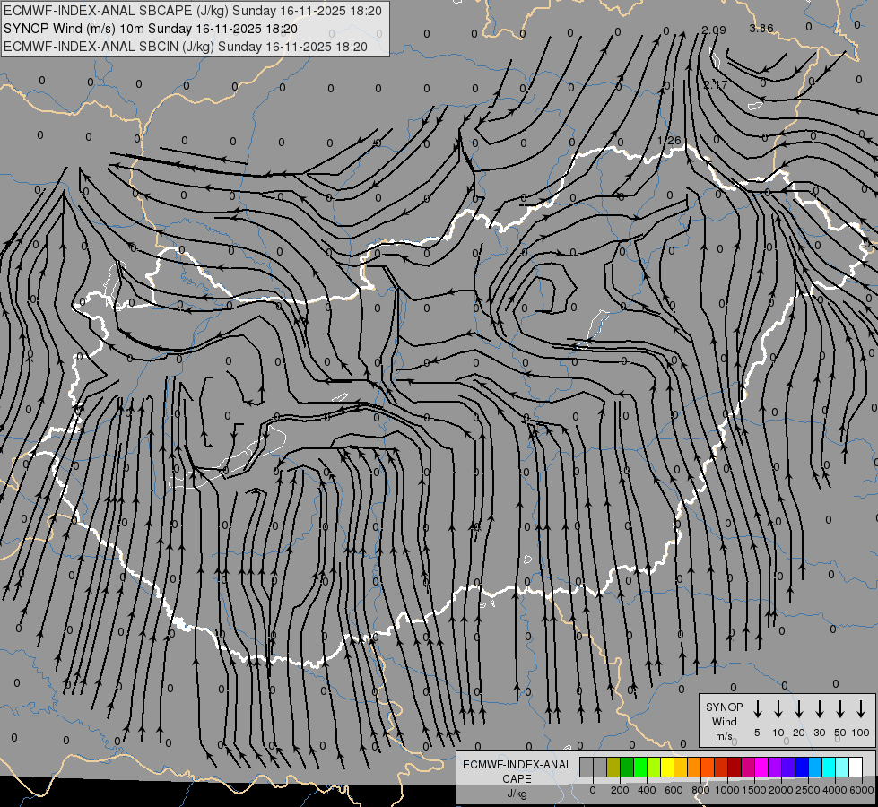Viewport: 878px width, 807px height.
Task: Pick the dark green CAPE swatch
Action: [x=627, y=767]
